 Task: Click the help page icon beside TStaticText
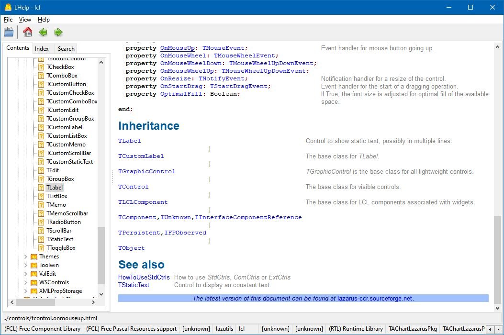coord(41,239)
